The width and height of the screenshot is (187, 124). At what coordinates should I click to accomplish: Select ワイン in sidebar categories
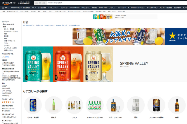6,43
